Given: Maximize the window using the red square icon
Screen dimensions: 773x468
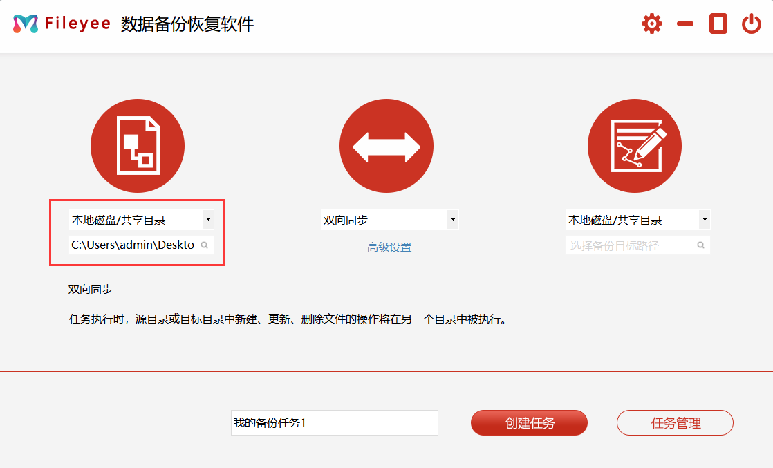Looking at the screenshot, I should tap(718, 24).
